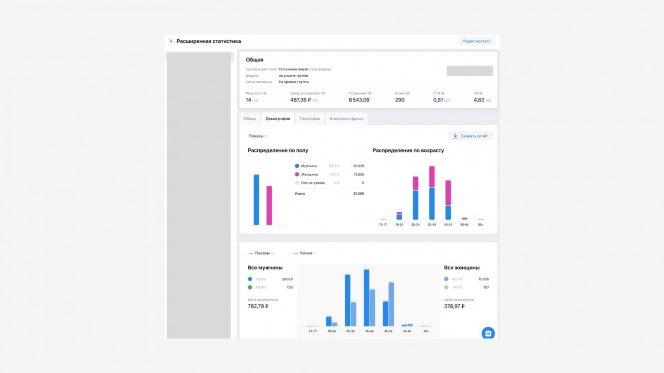Click the gray Пол не указан legend dot
Screen dimensions: 664x373
coord(297,183)
